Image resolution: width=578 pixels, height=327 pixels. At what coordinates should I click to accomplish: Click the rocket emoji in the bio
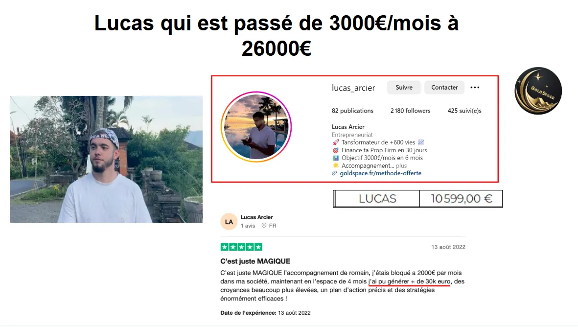[x=335, y=142]
